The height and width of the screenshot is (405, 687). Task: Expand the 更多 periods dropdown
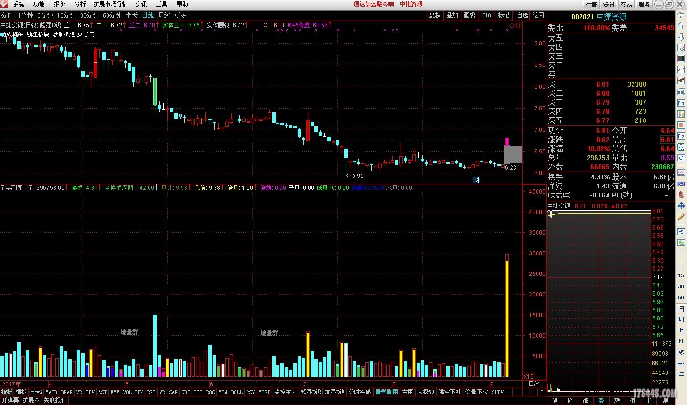pyautogui.click(x=183, y=15)
